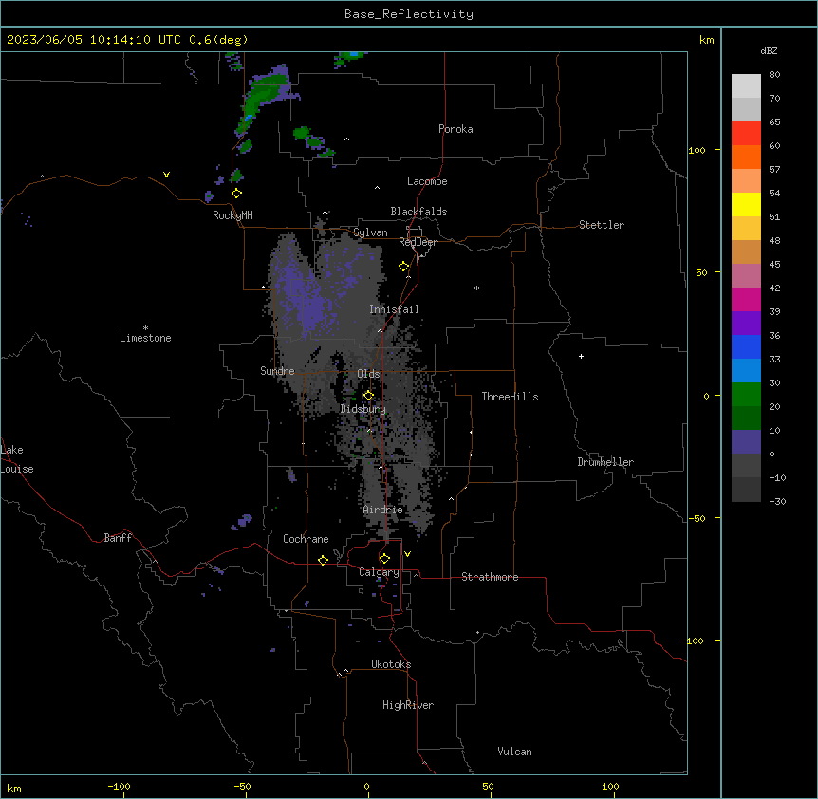
Task: Click the Lake Louise label
Action: click(x=17, y=459)
